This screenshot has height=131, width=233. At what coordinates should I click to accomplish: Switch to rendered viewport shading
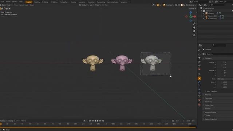tap(187, 5)
